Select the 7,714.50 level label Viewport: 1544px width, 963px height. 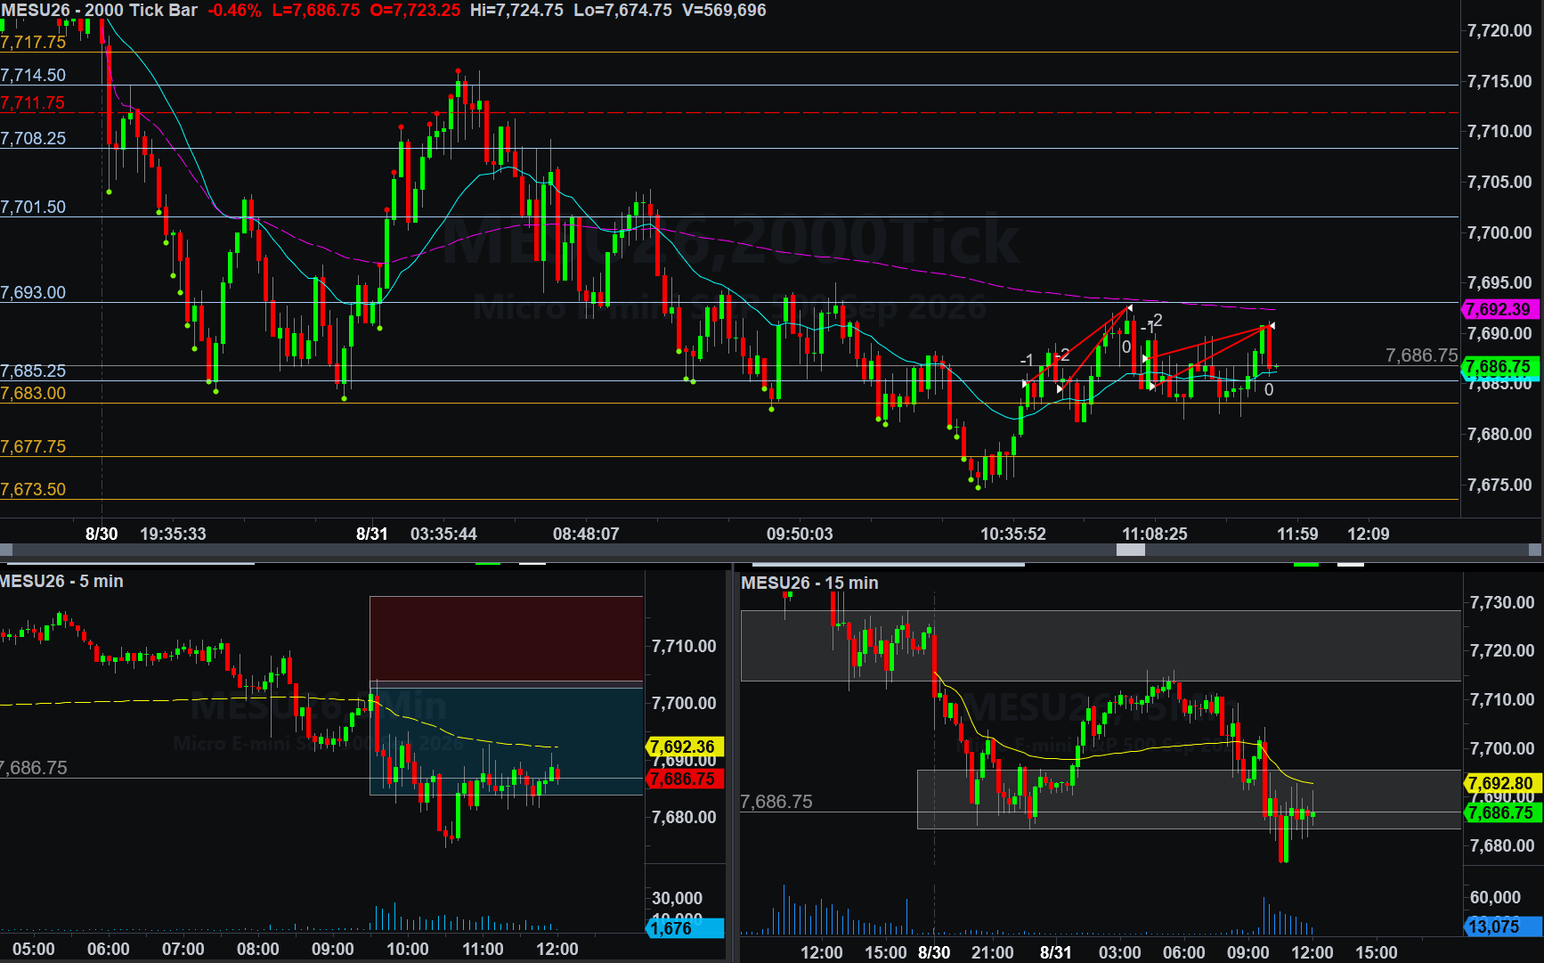(x=34, y=76)
